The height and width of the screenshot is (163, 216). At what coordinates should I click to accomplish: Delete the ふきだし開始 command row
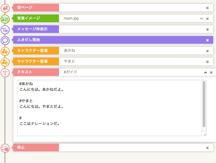click(207, 40)
